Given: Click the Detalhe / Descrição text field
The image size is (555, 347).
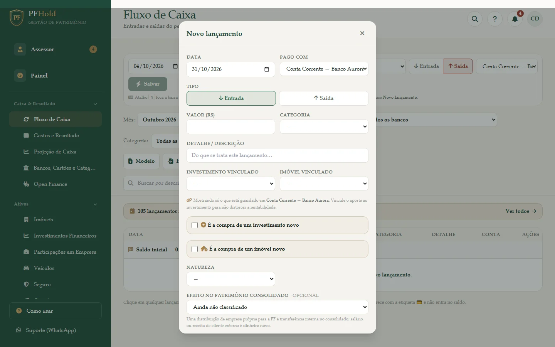Looking at the screenshot, I should pos(277,155).
